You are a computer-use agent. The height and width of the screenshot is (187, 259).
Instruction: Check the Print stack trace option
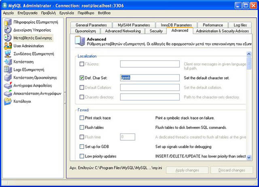(82, 118)
